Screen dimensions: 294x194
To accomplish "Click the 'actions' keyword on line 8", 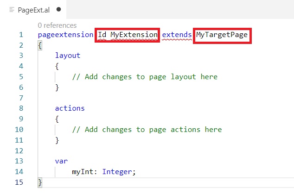I will tap(70, 108).
